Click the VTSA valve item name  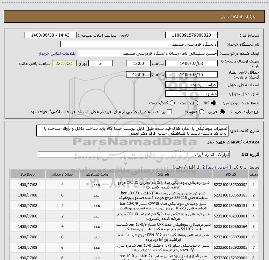pyautogui.click(x=163, y=195)
